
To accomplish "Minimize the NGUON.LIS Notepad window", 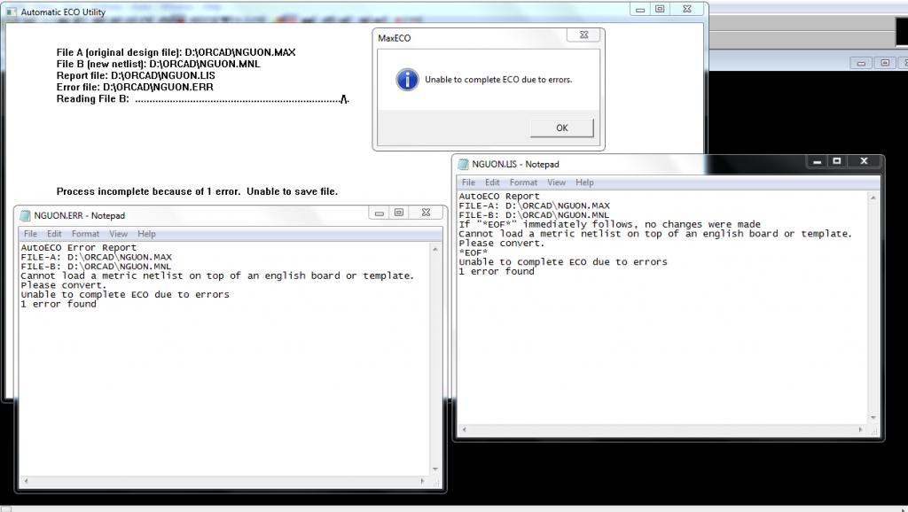I will [x=817, y=161].
